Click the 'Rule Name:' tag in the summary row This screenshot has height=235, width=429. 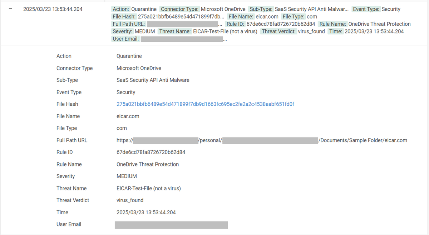332,24
